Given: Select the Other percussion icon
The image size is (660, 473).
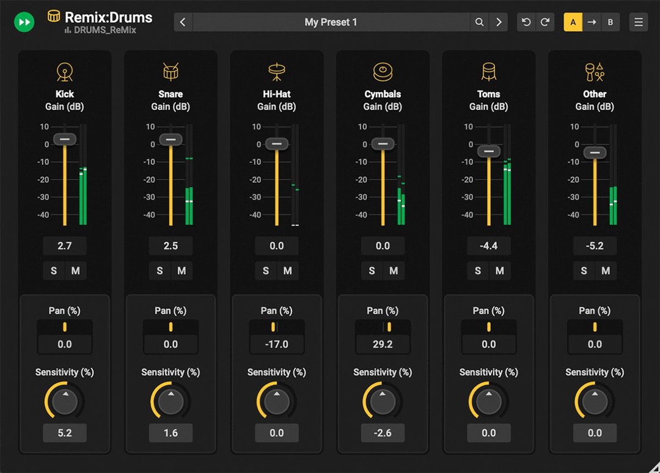Looking at the screenshot, I should (594, 71).
